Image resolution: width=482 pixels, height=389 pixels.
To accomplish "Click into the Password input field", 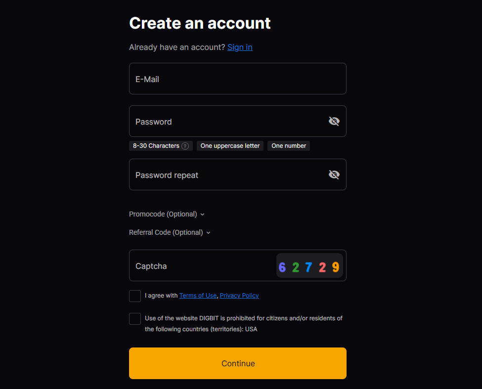I will point(225,121).
